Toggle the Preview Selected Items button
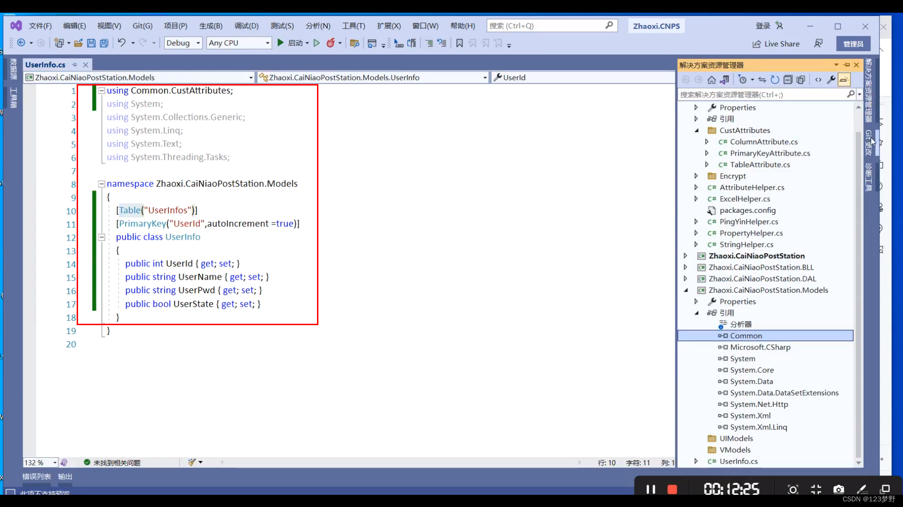 tap(844, 80)
